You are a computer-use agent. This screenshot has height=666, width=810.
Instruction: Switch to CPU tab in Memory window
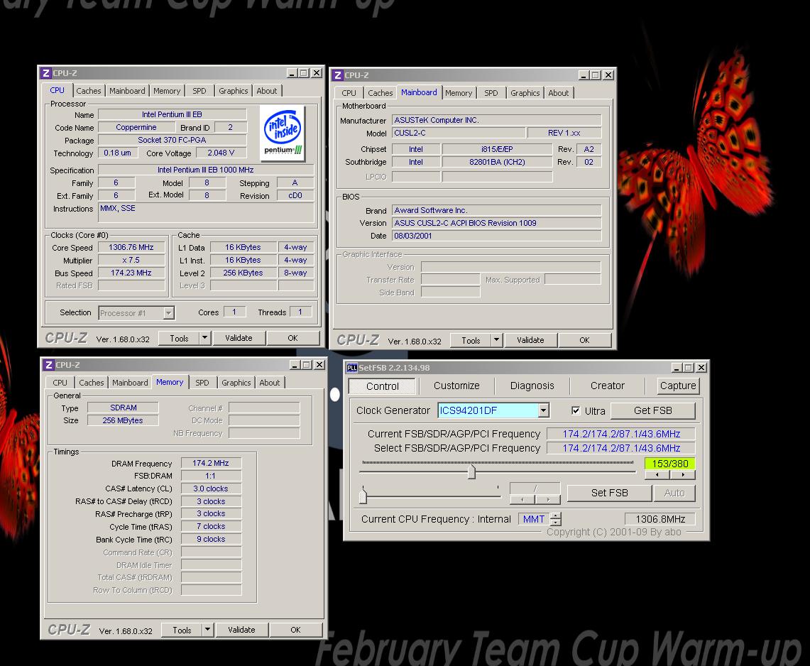coord(60,383)
